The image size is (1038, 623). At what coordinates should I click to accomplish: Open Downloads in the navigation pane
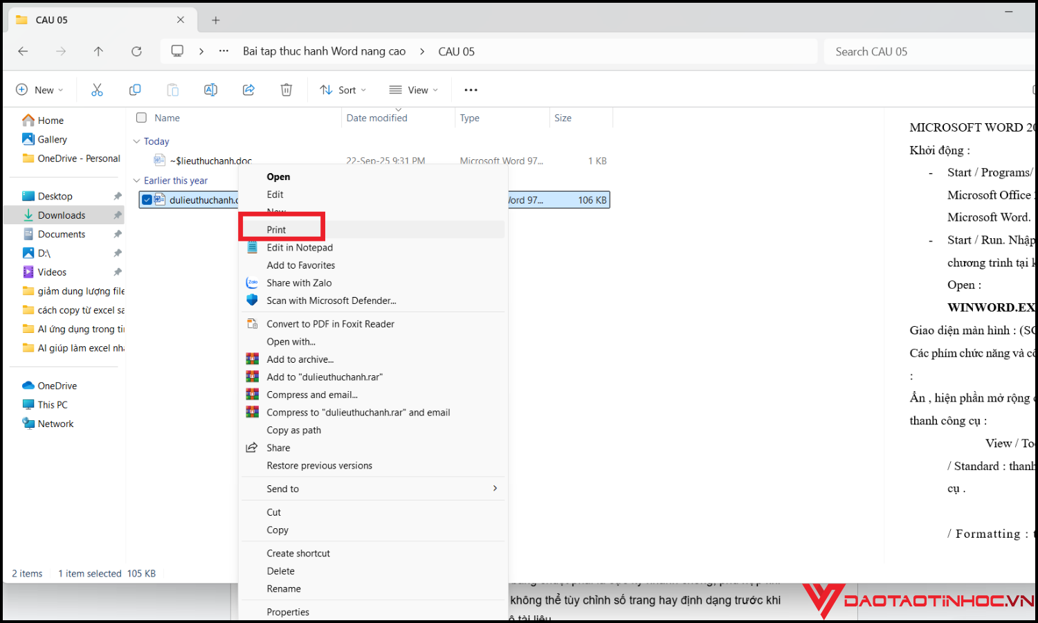coord(62,215)
